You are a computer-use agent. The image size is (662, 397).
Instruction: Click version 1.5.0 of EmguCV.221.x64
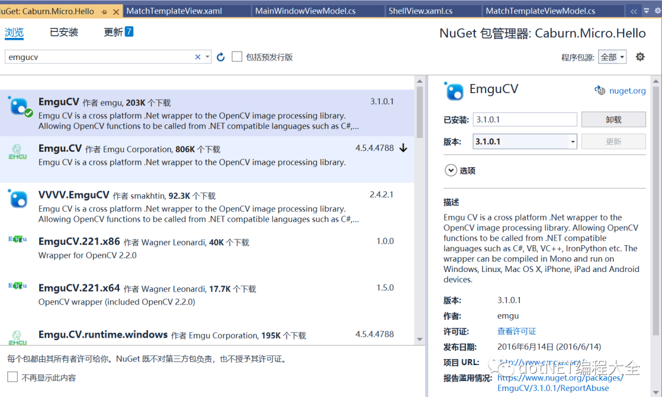tap(385, 287)
